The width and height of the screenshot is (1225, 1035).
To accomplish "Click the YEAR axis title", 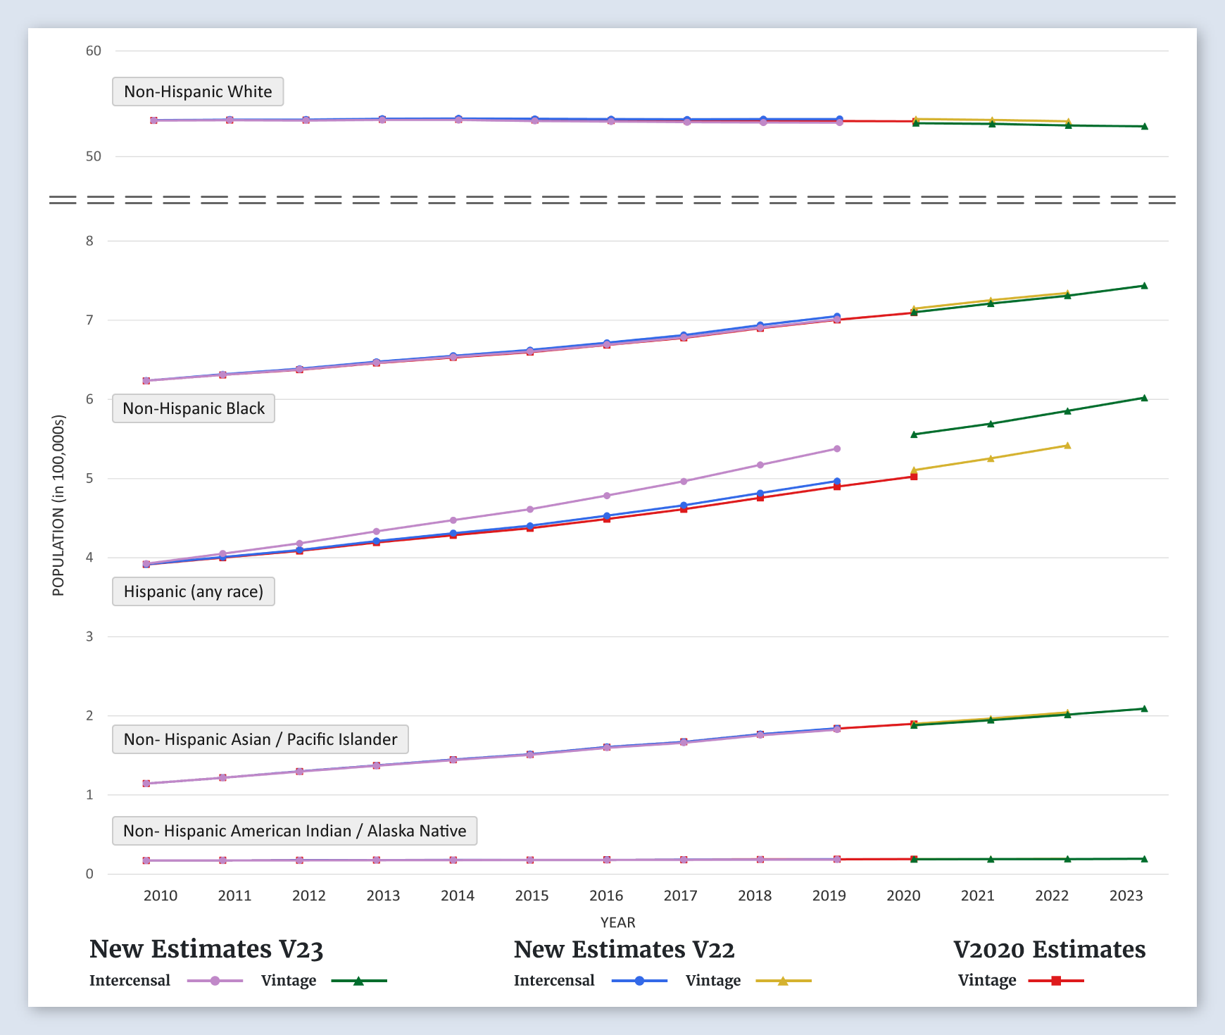I will point(617,922).
